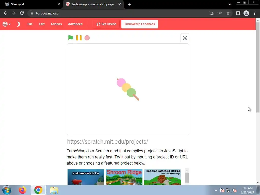Click the See inside button
The width and height of the screenshot is (260, 195).
tap(106, 24)
